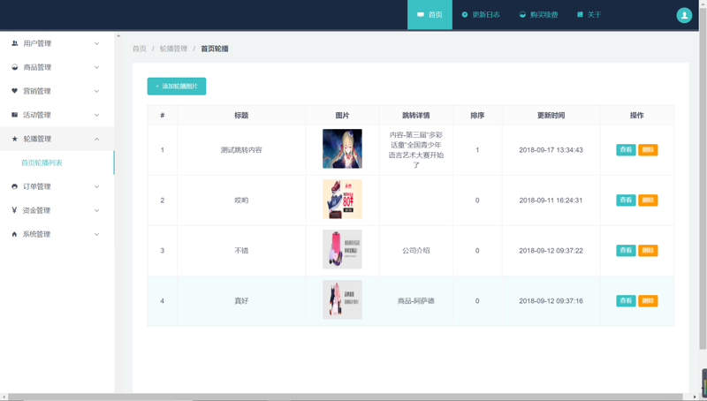This screenshot has width=707, height=401.
Task: Open the thumbnail image in row 不错
Action: (342, 249)
